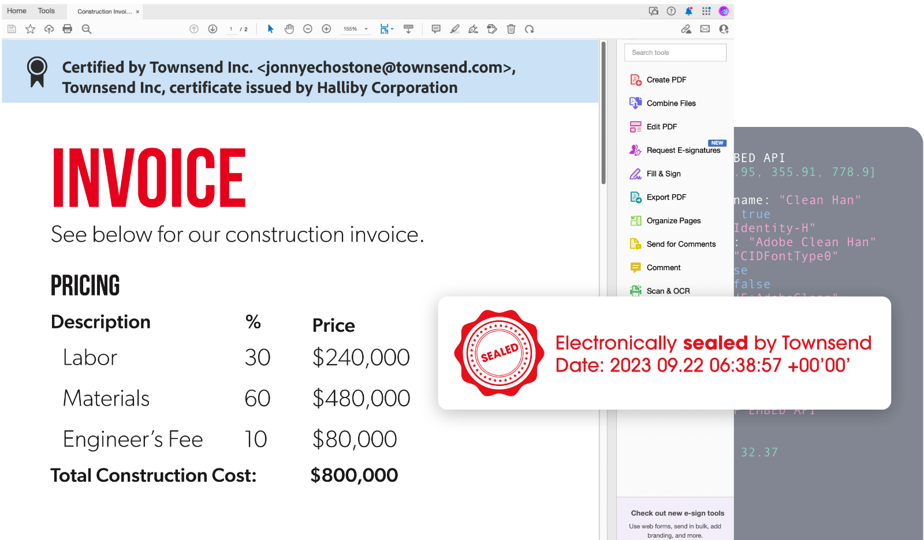Image resolution: width=924 pixels, height=540 pixels.
Task: Open the 155% zoom level dropdown
Action: (x=366, y=29)
